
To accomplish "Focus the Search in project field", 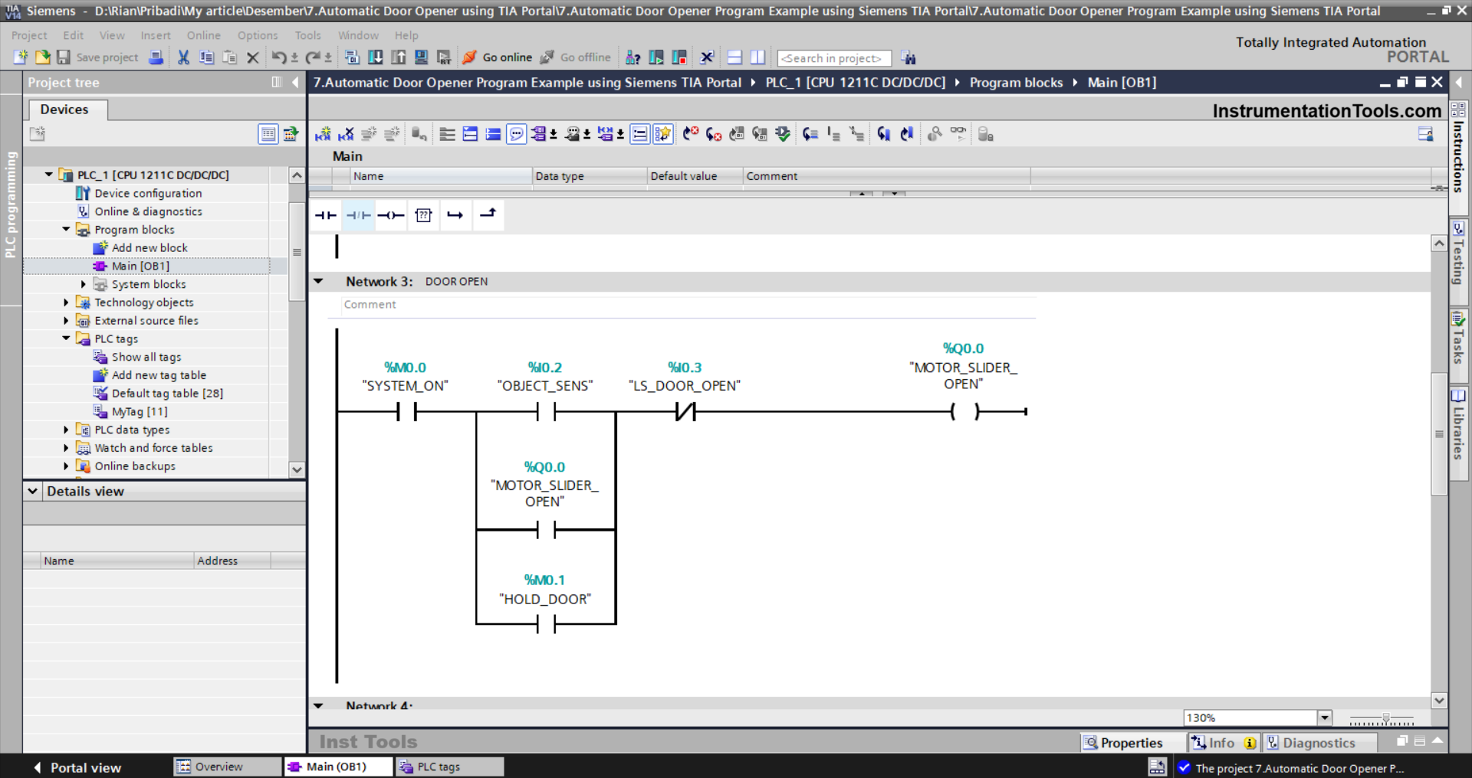I will (x=834, y=58).
